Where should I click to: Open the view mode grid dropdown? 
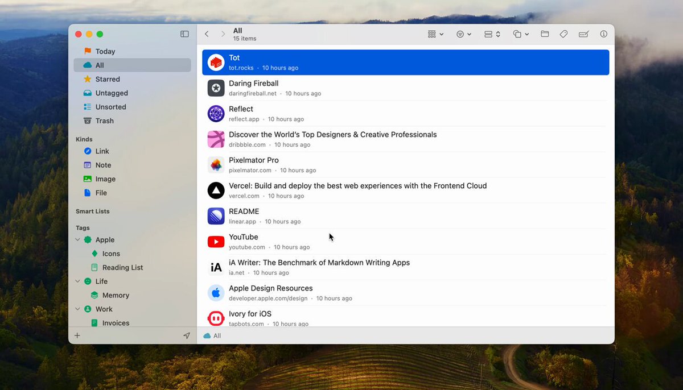pyautogui.click(x=435, y=34)
